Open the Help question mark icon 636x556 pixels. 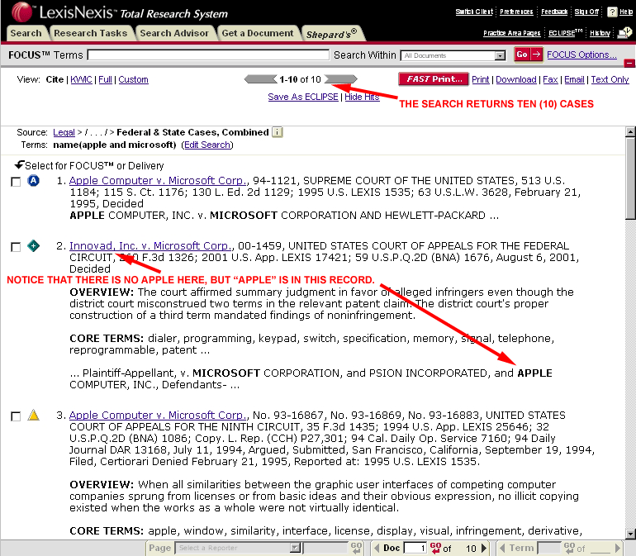tap(612, 12)
